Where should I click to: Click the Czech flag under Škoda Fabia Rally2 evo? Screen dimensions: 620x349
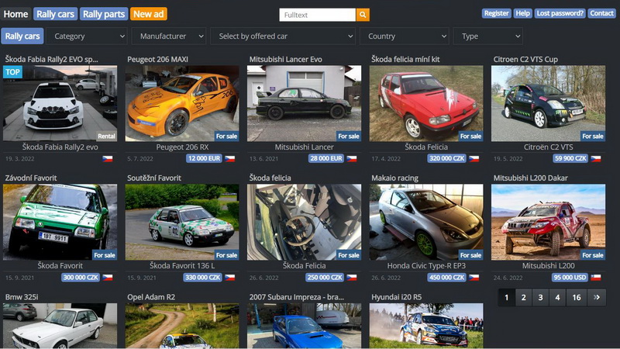pyautogui.click(x=108, y=158)
